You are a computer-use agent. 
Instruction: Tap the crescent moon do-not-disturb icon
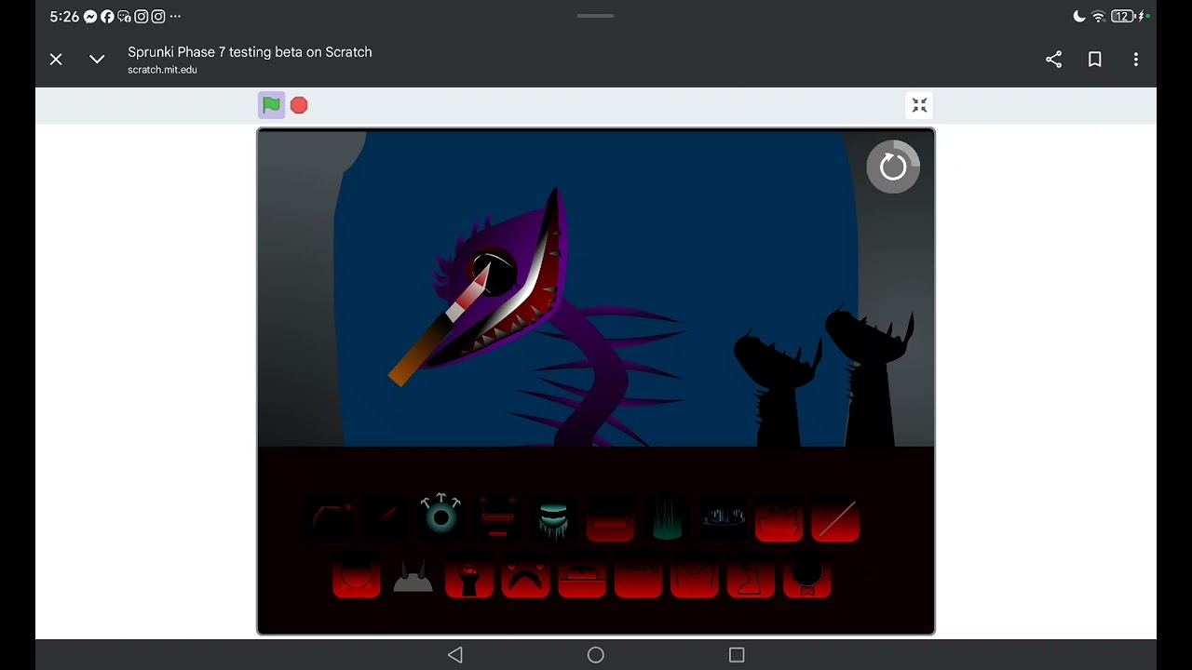(x=1079, y=17)
